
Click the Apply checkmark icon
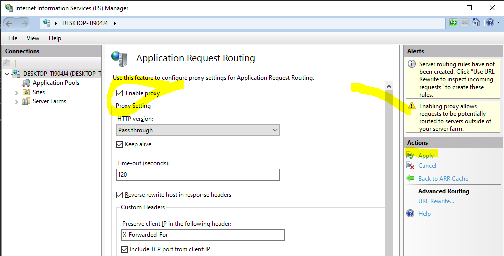click(410, 156)
